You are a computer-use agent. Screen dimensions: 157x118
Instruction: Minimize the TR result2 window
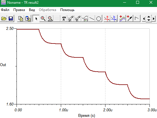(x=125, y=2)
